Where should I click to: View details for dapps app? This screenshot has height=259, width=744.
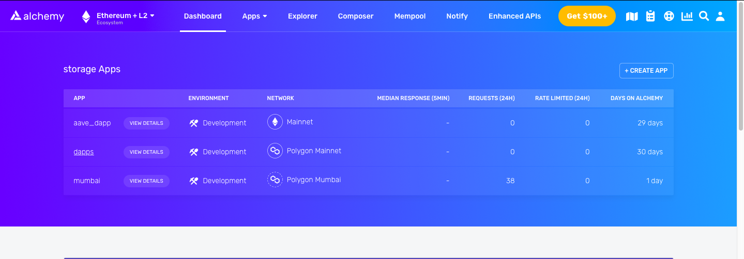coord(146,152)
